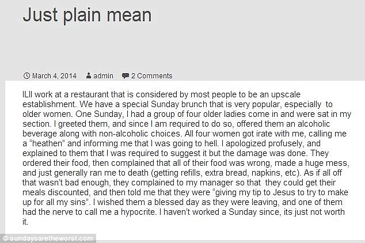The width and height of the screenshot is (365, 243).
Task: Click the 'Just plain mean' post title
Action: [87, 15]
